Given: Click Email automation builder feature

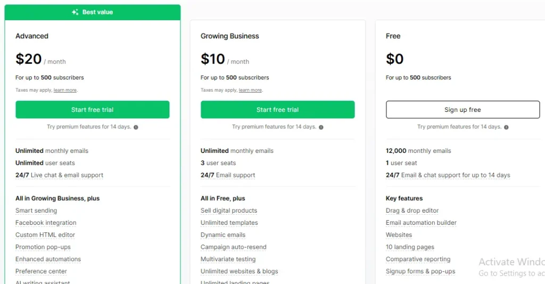Looking at the screenshot, I should point(421,223).
